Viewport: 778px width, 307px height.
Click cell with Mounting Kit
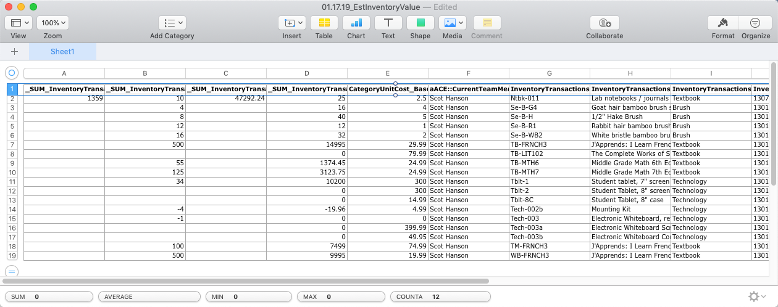click(630, 209)
